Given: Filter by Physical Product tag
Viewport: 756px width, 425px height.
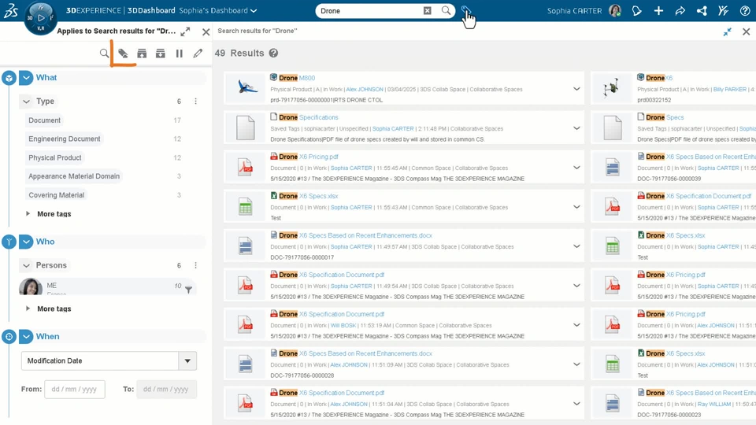Looking at the screenshot, I should [55, 157].
